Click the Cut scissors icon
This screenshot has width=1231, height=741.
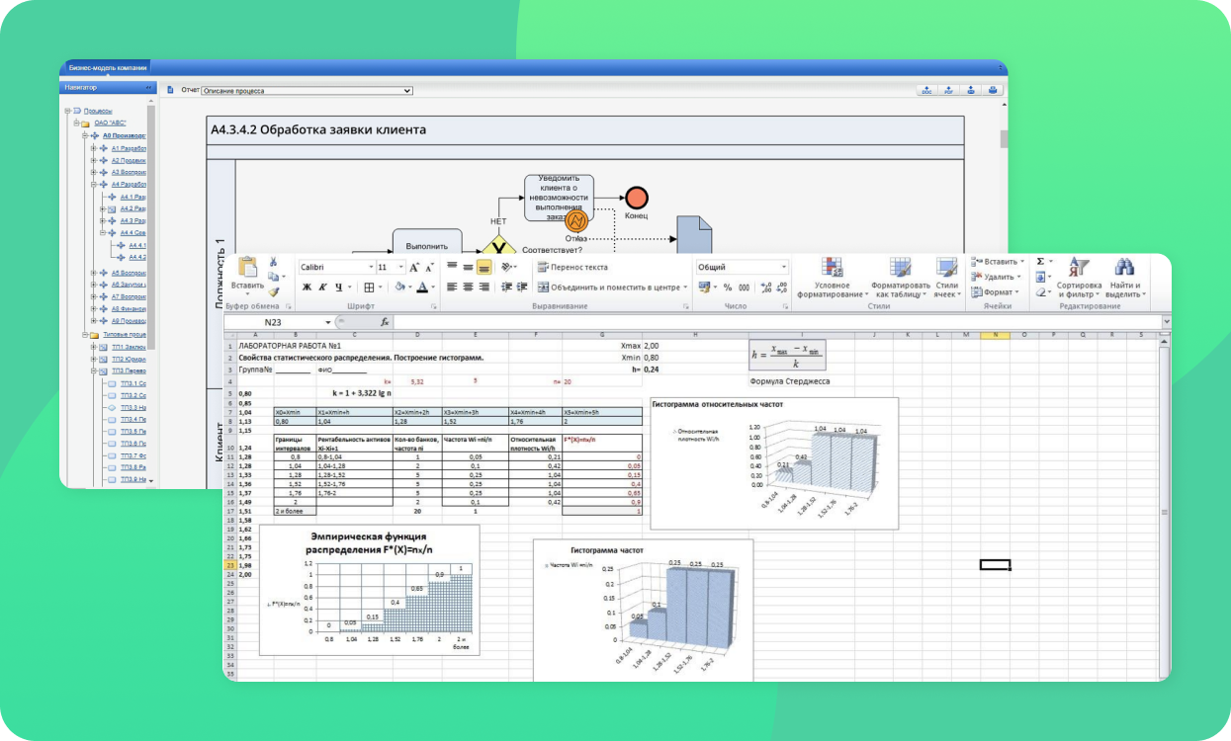click(x=273, y=263)
